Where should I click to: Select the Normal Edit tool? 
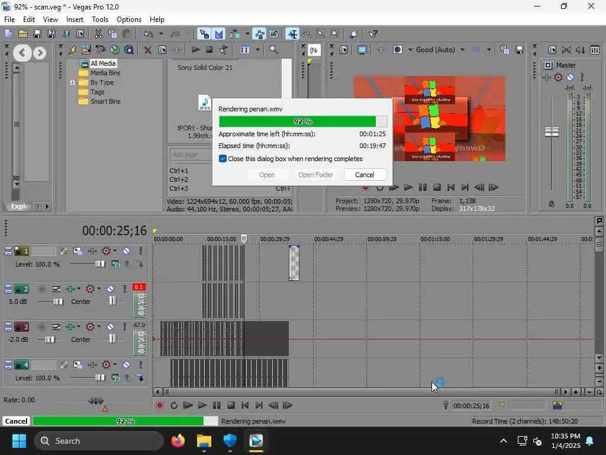[x=292, y=34]
